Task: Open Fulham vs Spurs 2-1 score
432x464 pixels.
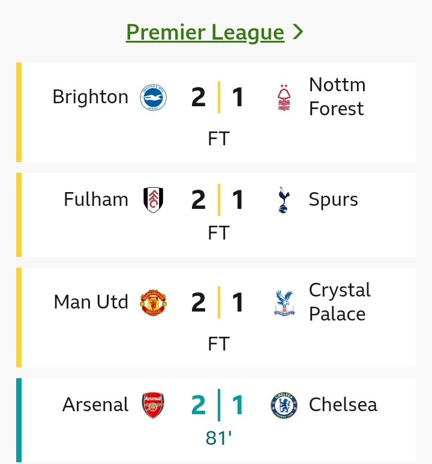Action: point(218,200)
